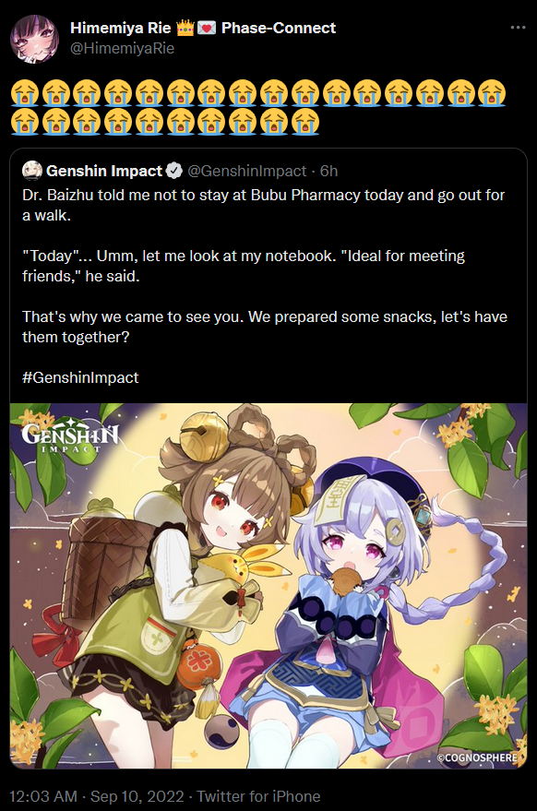The height and width of the screenshot is (811, 537).
Task: Click the Twitter for iPhone source label
Action: click(258, 796)
